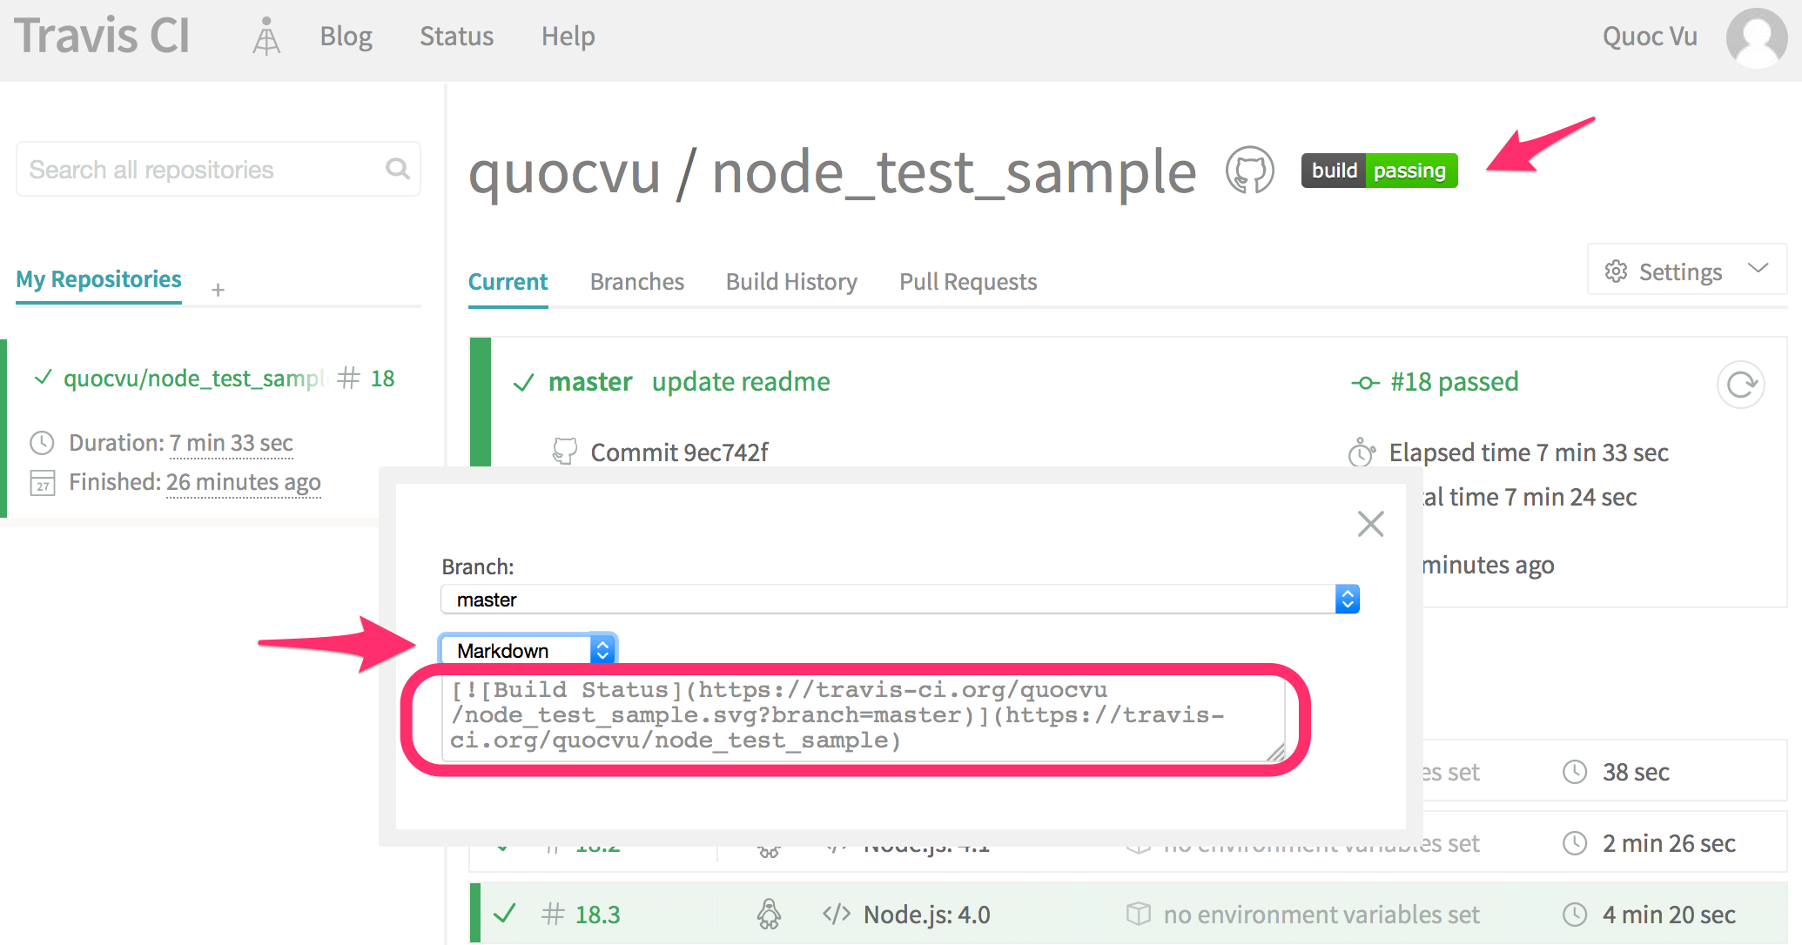Open the Help menu item
Image resolution: width=1802 pixels, height=945 pixels.
(568, 37)
